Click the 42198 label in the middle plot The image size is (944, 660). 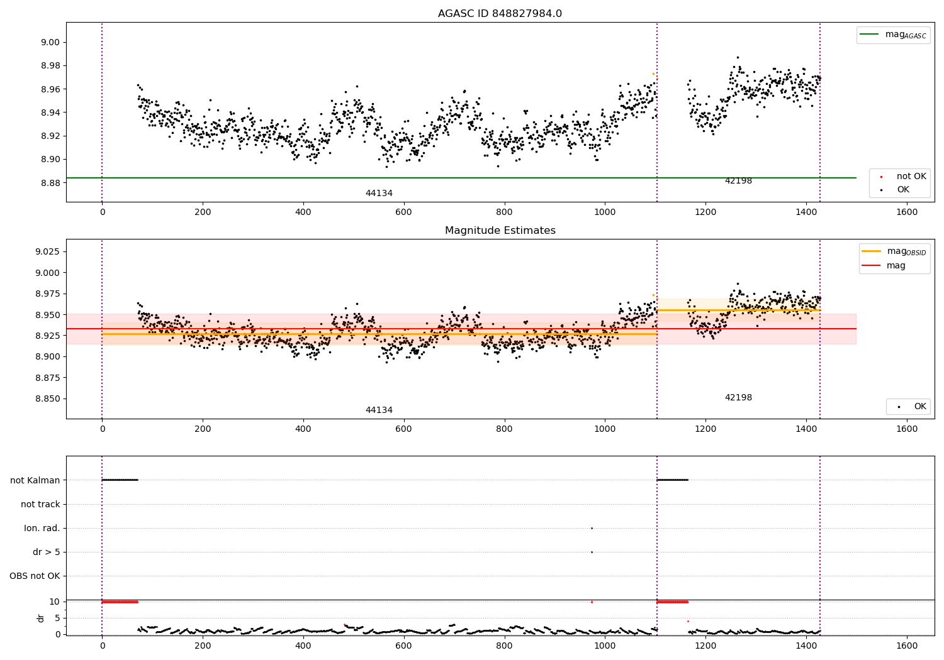[738, 398]
